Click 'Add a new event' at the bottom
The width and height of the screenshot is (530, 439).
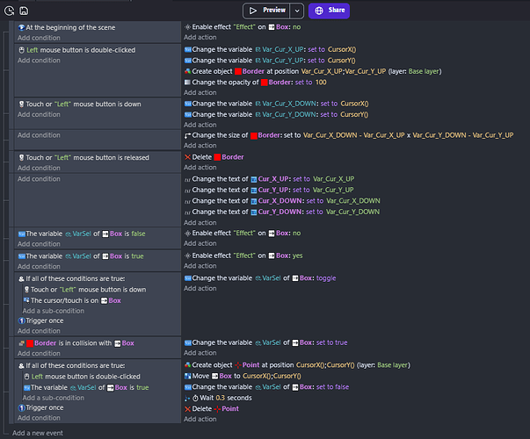pos(38,433)
